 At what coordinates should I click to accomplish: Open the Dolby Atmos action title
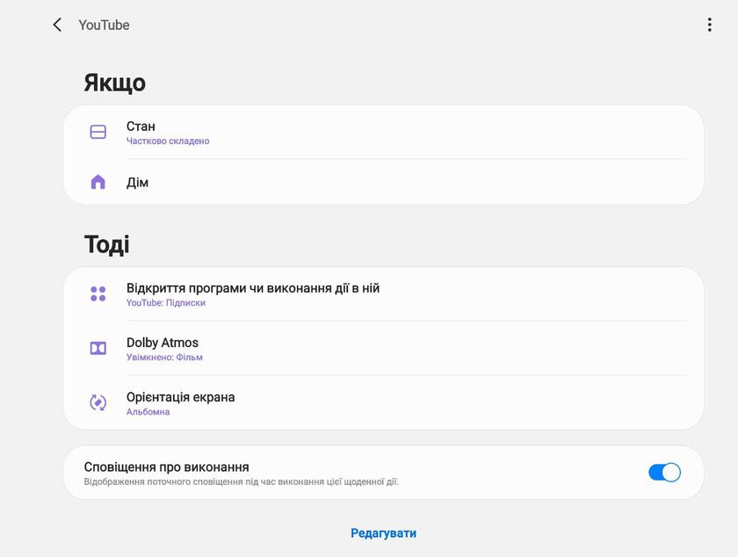163,343
